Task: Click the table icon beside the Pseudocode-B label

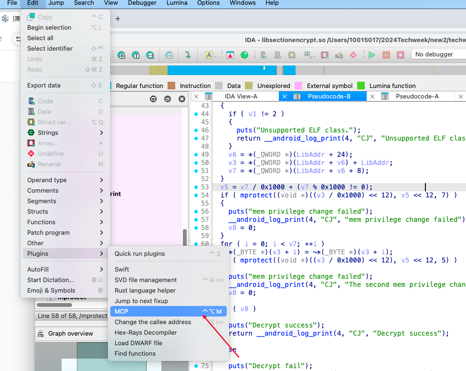Action: tap(296, 96)
